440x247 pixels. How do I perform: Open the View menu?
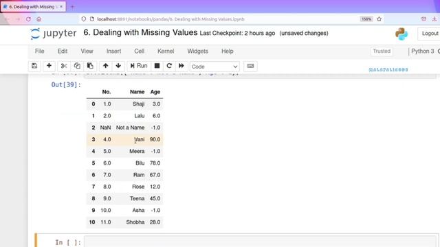[x=87, y=51]
